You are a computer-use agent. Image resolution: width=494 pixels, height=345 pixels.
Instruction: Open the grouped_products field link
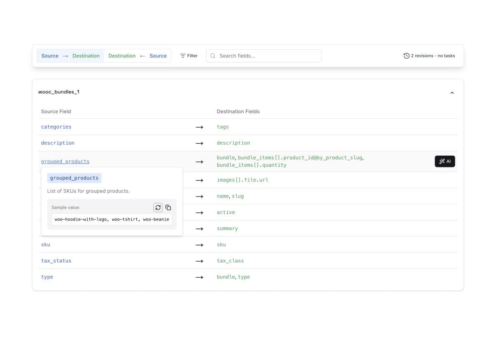[65, 161]
